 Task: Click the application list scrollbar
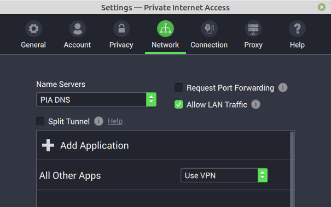click(292, 169)
